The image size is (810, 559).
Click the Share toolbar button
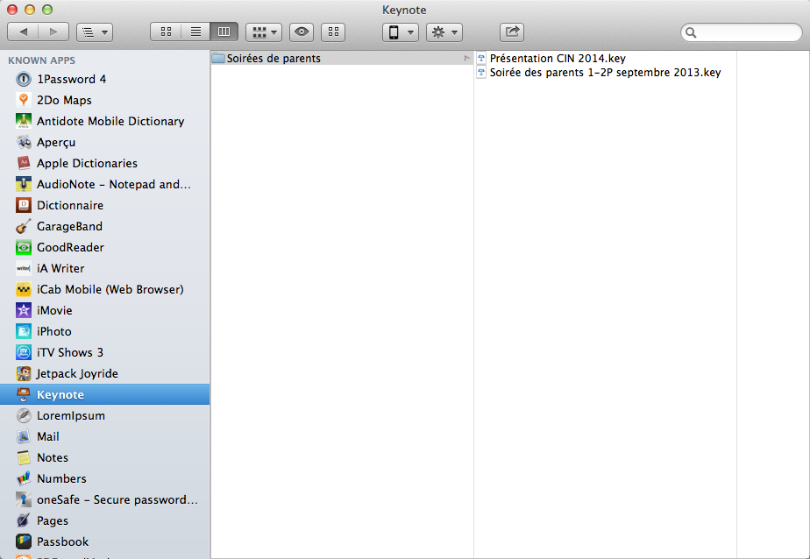512,32
